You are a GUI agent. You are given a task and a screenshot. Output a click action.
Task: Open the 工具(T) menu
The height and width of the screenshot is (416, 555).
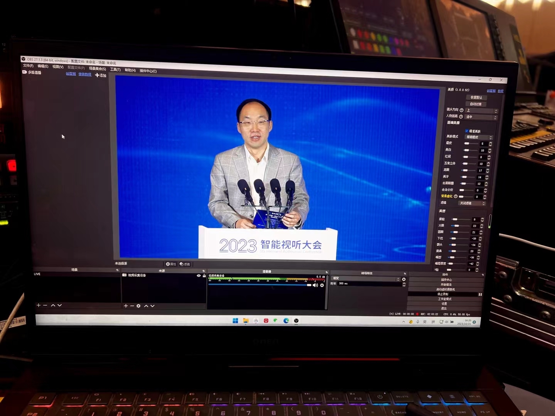[115, 70]
